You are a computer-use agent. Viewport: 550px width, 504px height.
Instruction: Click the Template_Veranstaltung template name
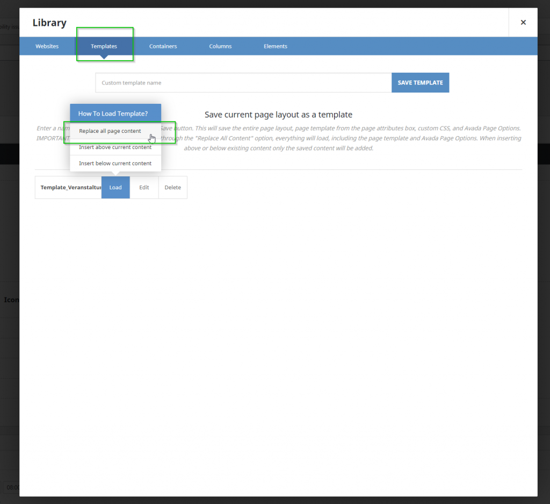coord(69,188)
